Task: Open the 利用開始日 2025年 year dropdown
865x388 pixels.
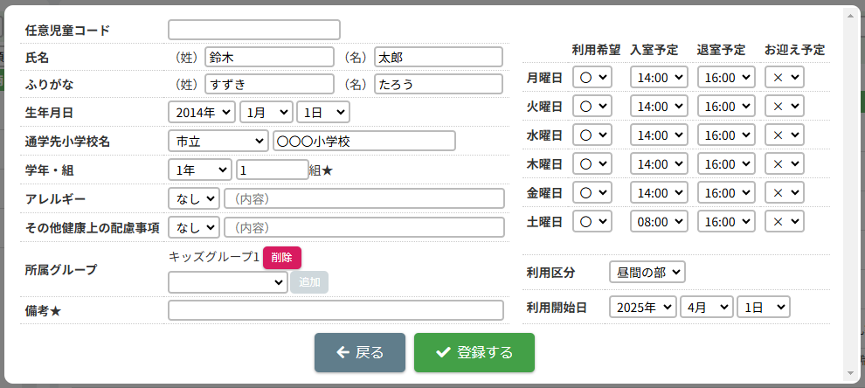Action: tap(643, 308)
